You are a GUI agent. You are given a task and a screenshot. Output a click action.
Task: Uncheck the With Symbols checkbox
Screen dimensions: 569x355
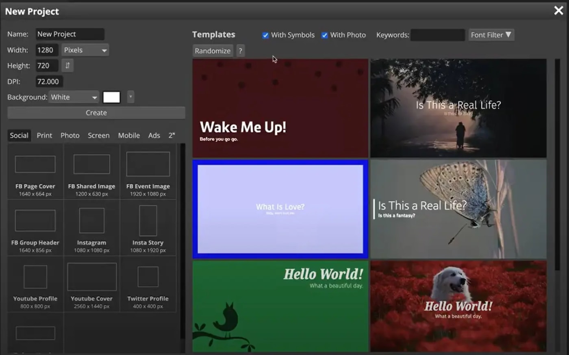pyautogui.click(x=265, y=35)
